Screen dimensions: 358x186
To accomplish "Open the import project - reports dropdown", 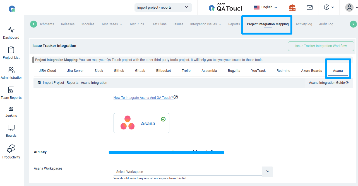I will pos(163,8).
